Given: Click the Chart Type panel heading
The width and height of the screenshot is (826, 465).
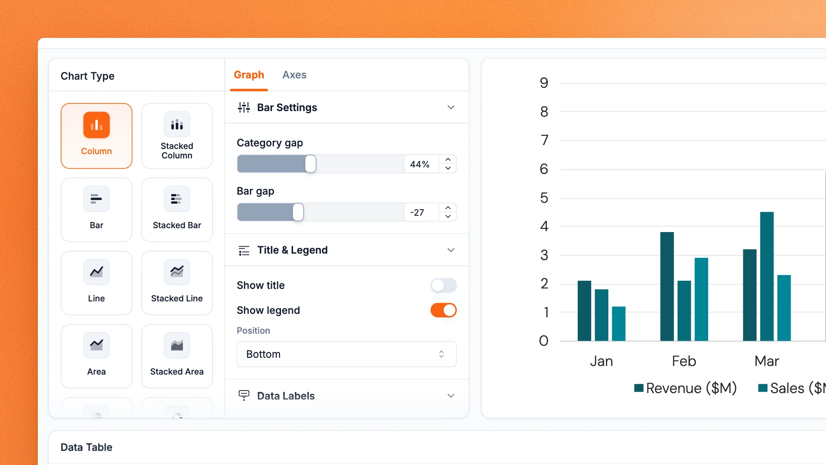Looking at the screenshot, I should (x=87, y=76).
